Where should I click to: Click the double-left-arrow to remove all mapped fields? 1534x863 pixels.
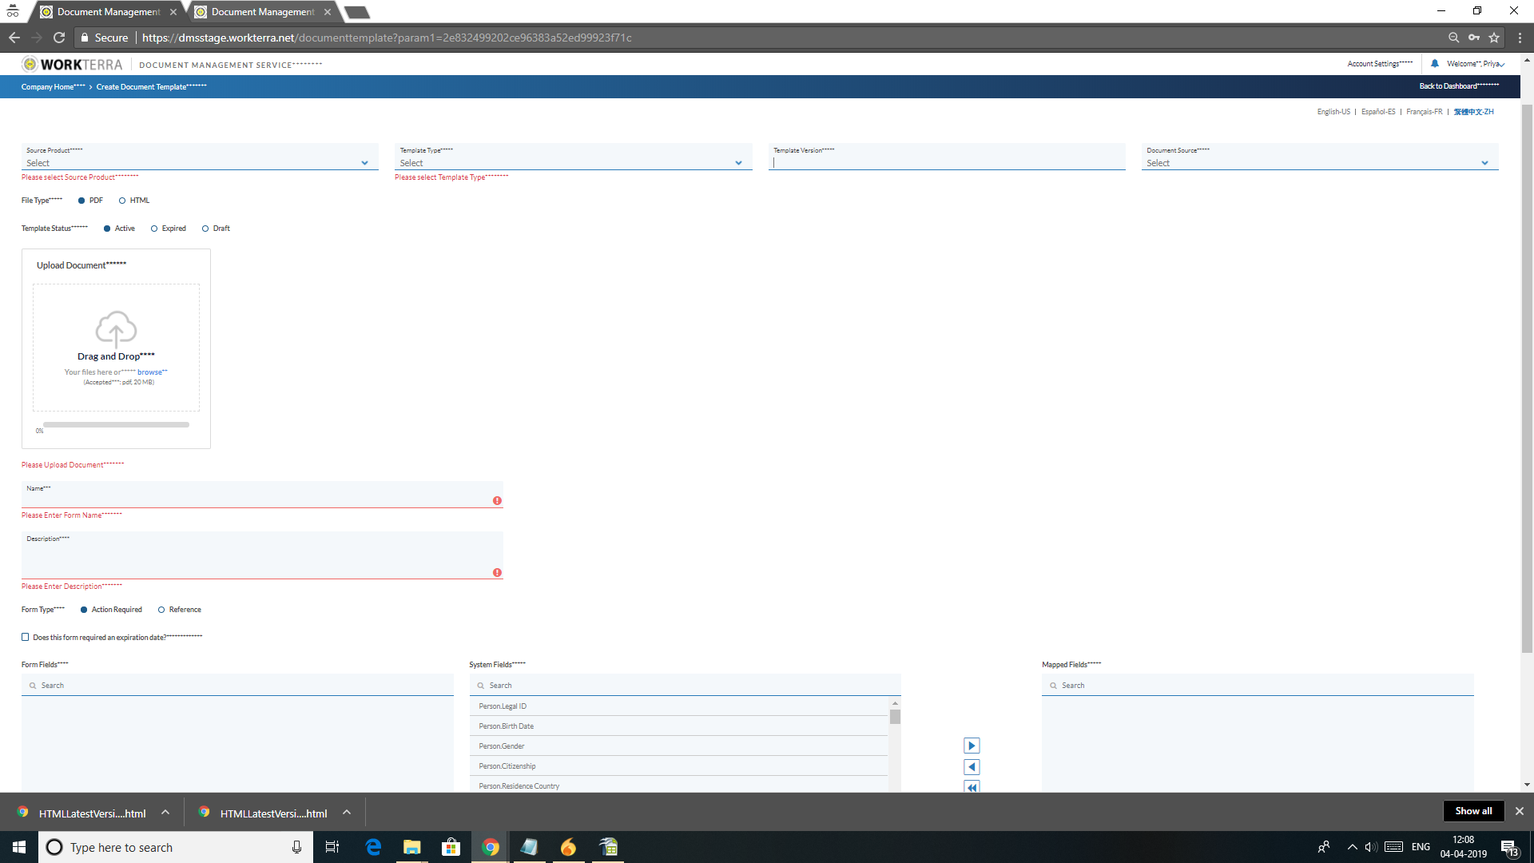point(971,786)
